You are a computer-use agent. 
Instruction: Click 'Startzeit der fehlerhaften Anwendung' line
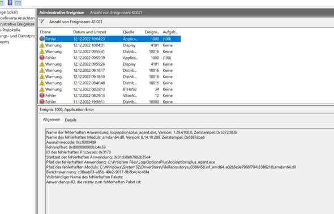click(98, 157)
